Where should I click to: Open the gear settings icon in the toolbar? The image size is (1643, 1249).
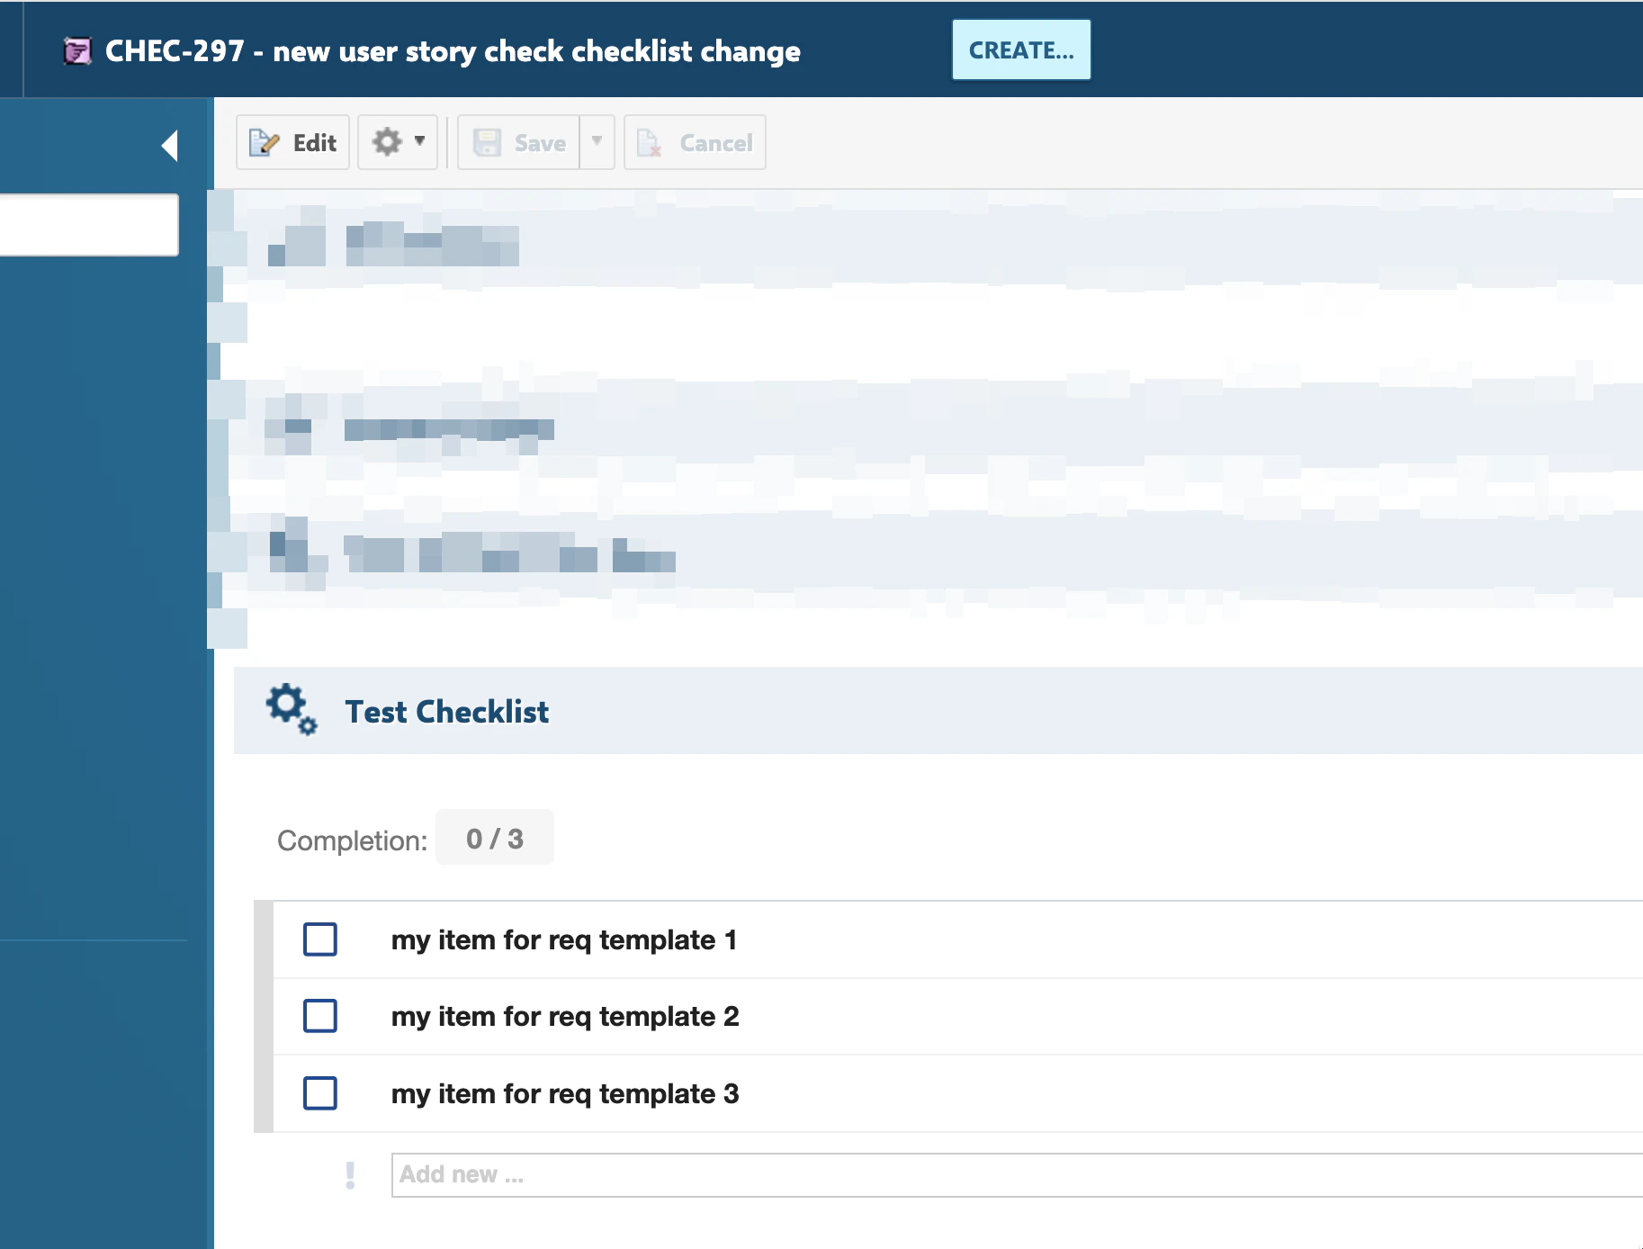(388, 141)
